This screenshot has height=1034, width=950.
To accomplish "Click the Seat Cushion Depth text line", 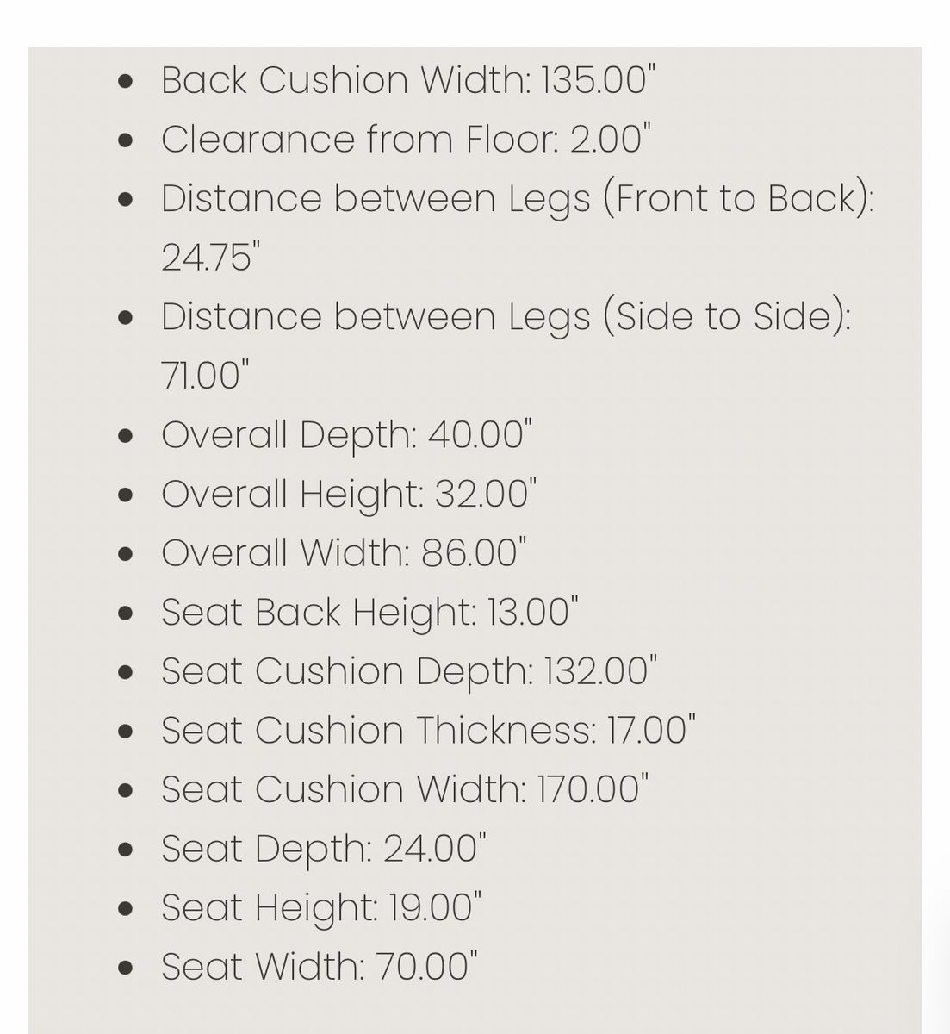I will point(409,672).
